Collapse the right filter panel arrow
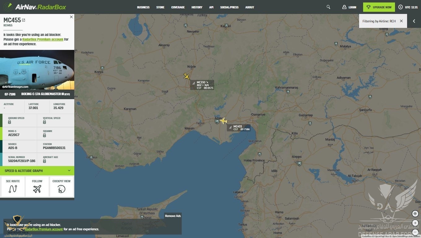Screen dimensions: 421x238 (414, 21)
